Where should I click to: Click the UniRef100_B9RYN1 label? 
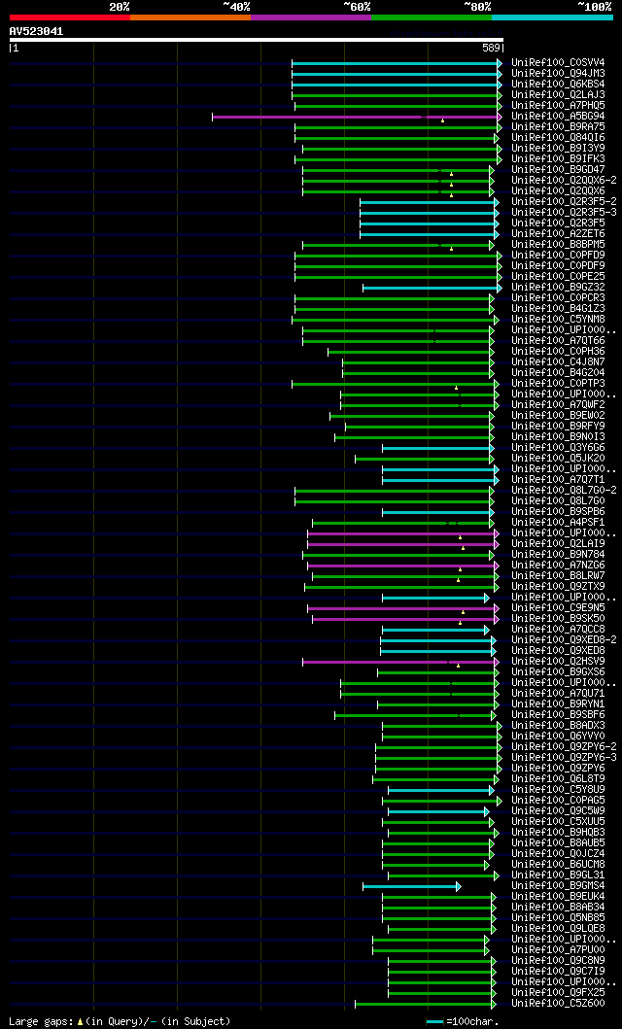pos(559,704)
